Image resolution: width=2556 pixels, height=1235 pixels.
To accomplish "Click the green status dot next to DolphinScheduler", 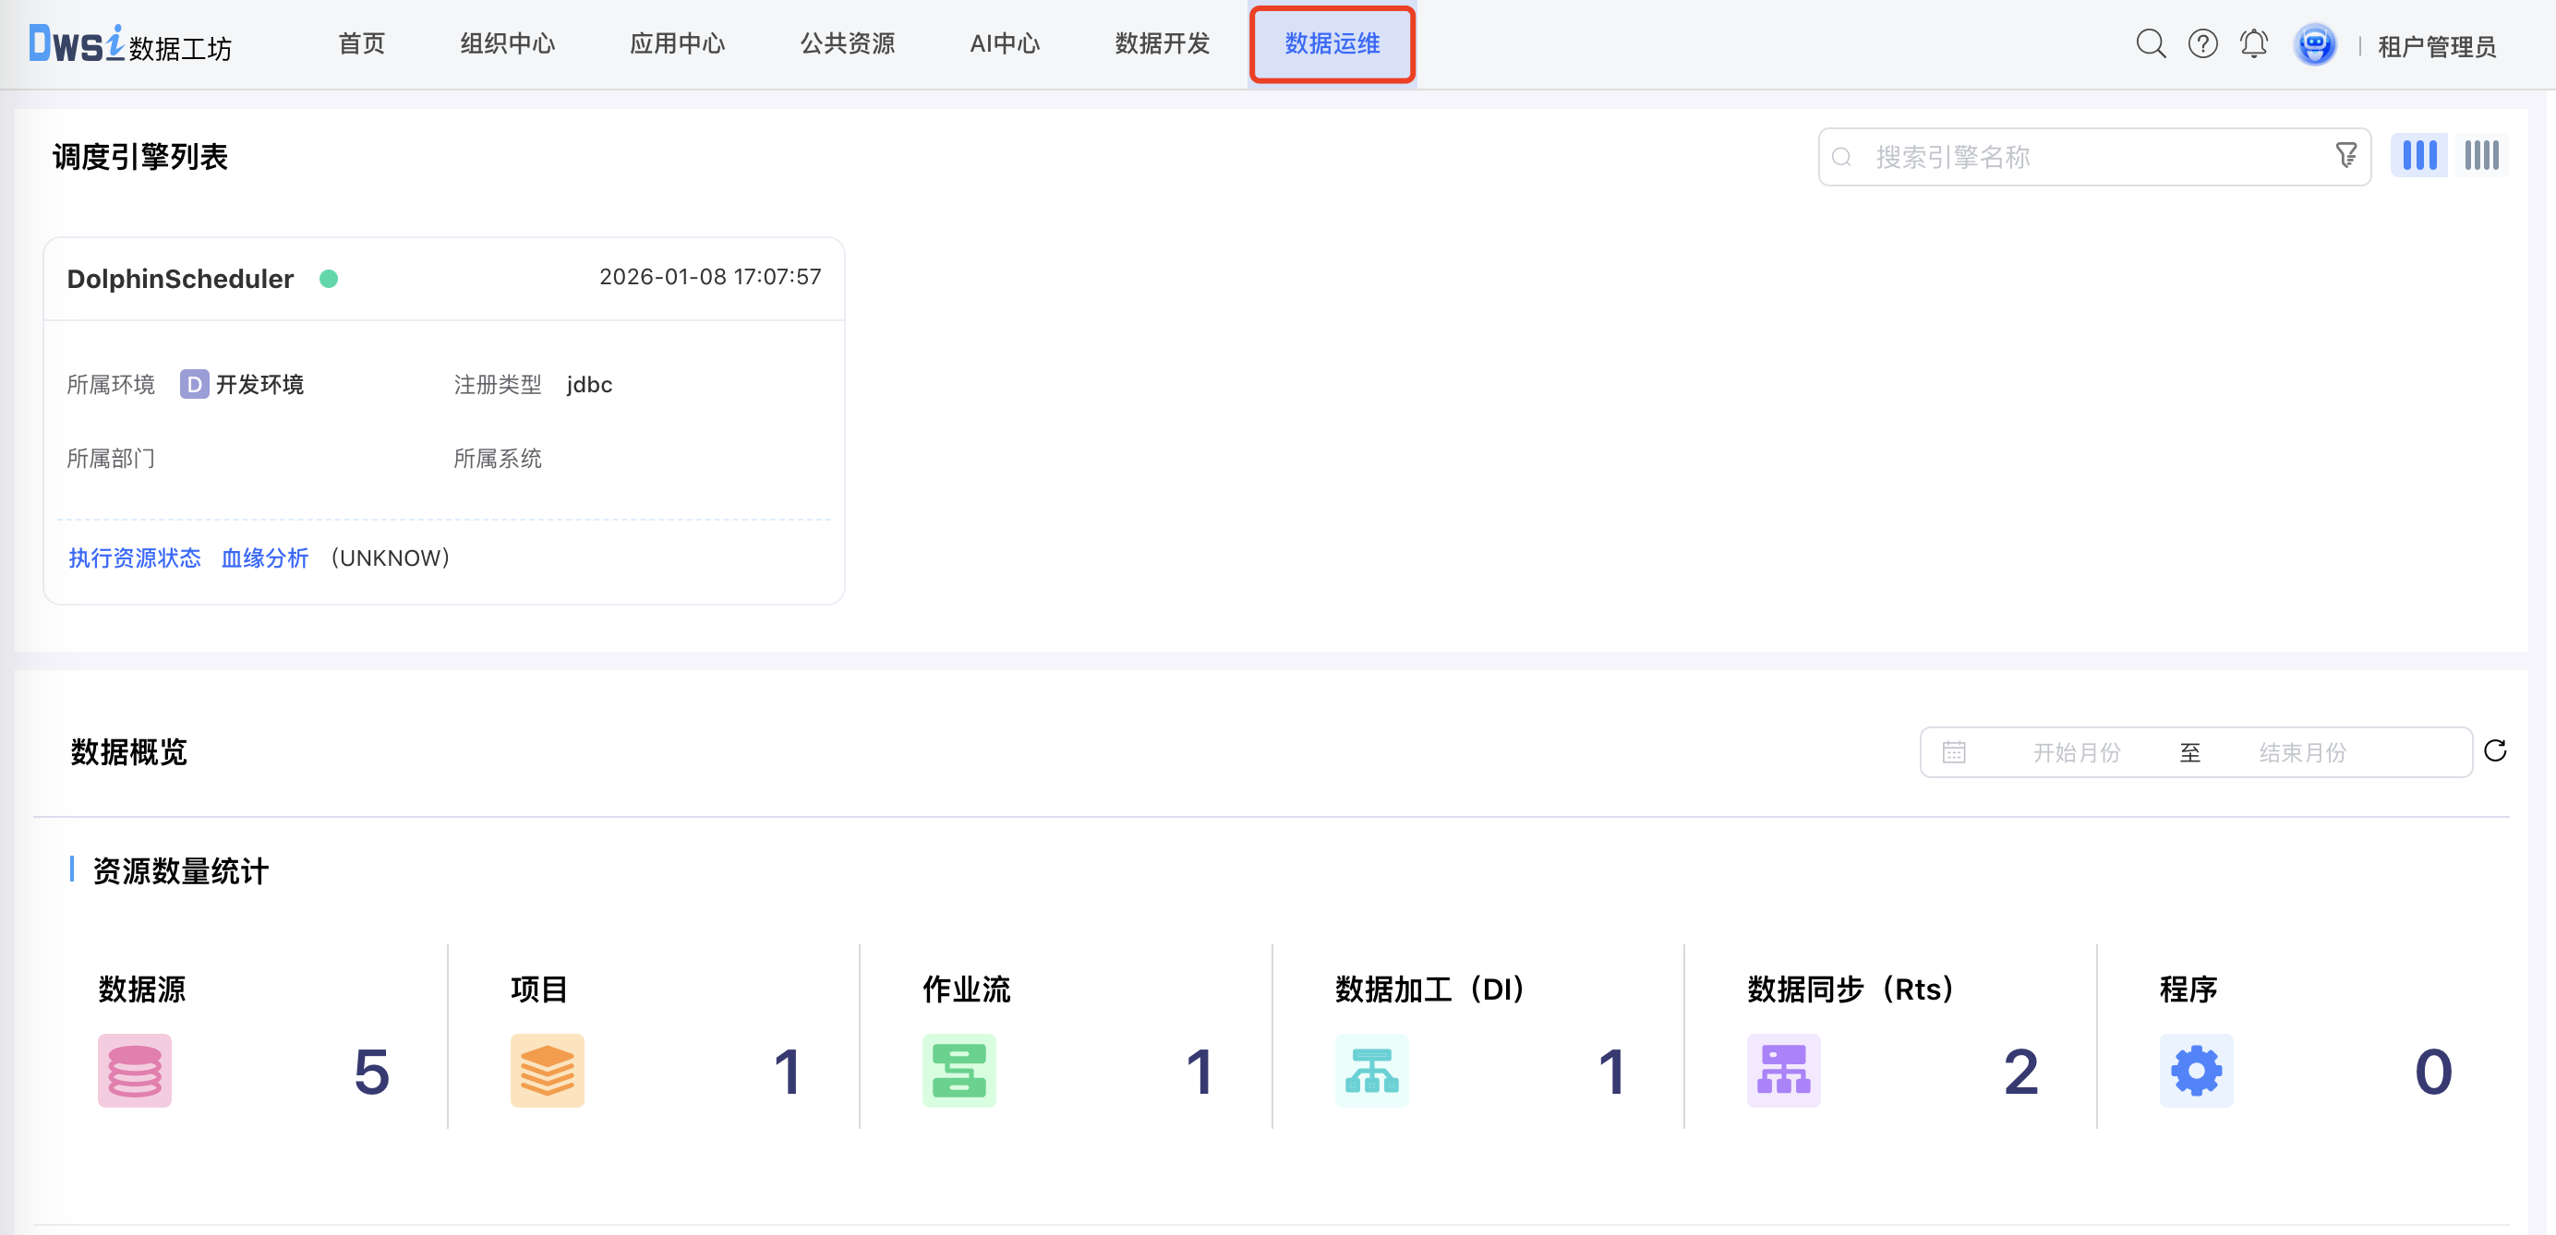I will tap(330, 280).
